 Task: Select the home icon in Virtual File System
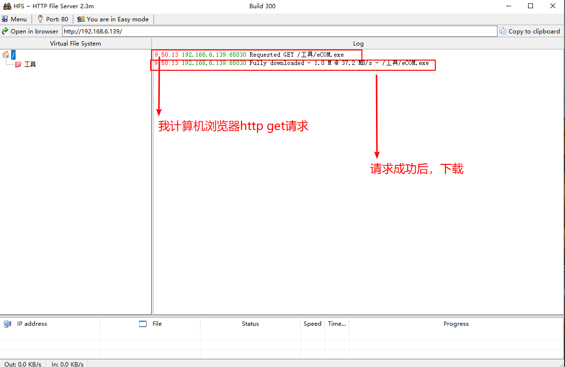[x=5, y=54]
